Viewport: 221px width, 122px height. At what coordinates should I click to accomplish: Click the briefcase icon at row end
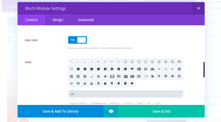pyautogui.click(x=179, y=76)
